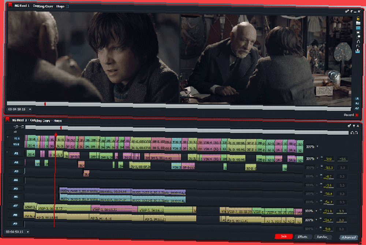Open the viewer window settings wrench icon
This screenshot has height=245, width=366.
pyautogui.click(x=347, y=11)
